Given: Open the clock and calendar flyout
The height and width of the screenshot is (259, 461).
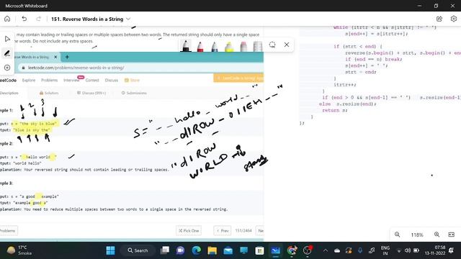Looking at the screenshot, I should pos(436,250).
